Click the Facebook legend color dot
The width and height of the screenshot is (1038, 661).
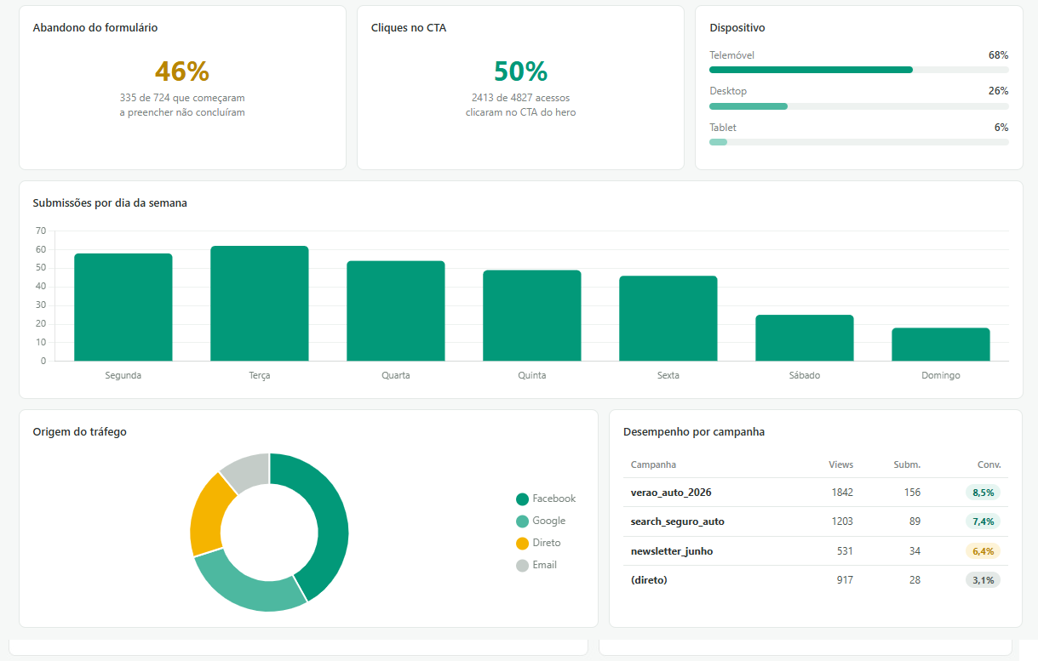coord(522,499)
